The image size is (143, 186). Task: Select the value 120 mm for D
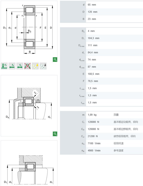(x=92, y=12)
